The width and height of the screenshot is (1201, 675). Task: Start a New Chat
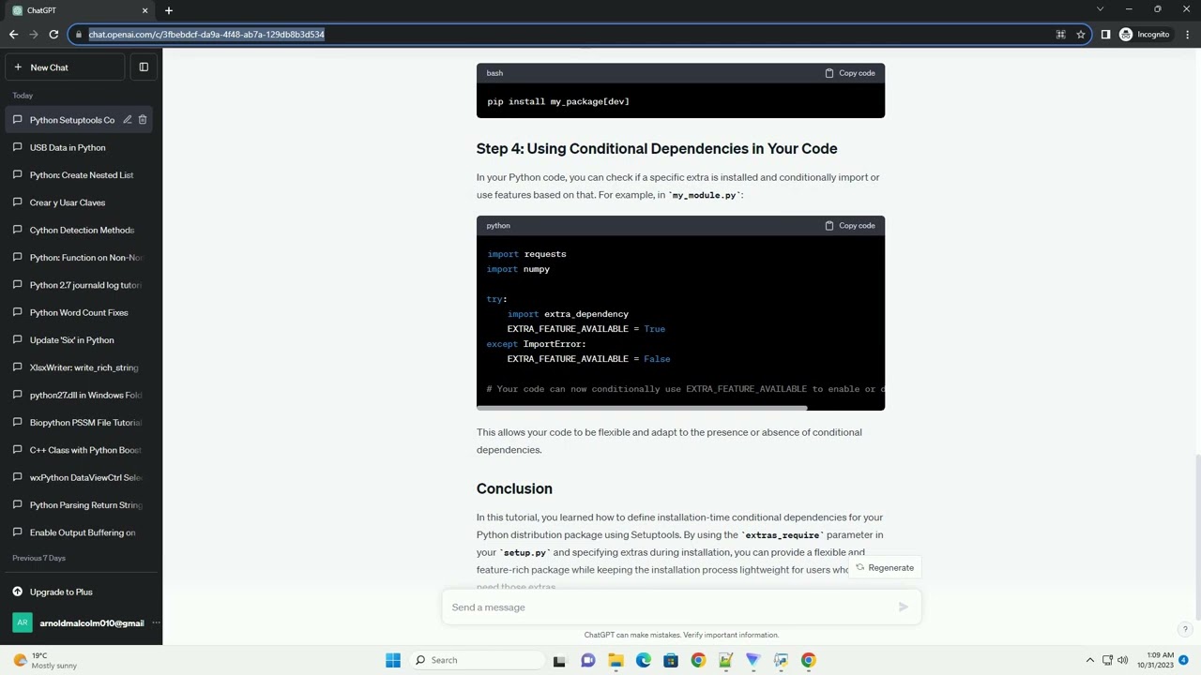click(65, 67)
